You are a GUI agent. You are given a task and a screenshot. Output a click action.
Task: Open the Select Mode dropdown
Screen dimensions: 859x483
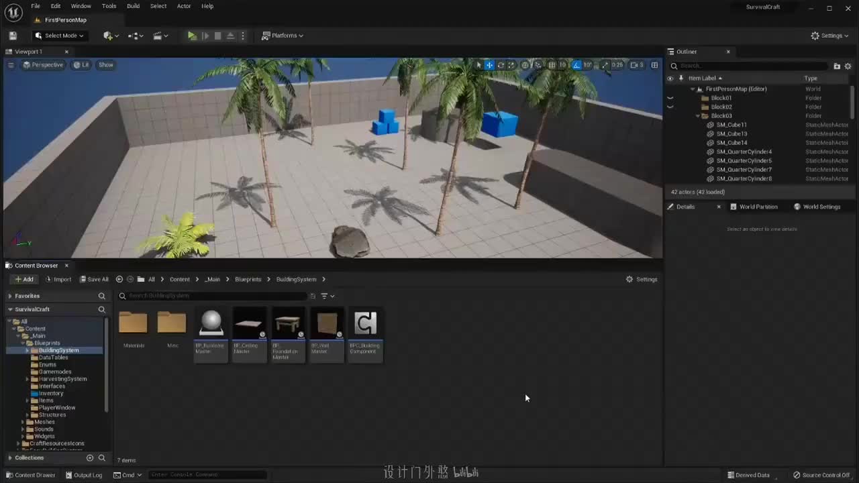[x=59, y=36]
